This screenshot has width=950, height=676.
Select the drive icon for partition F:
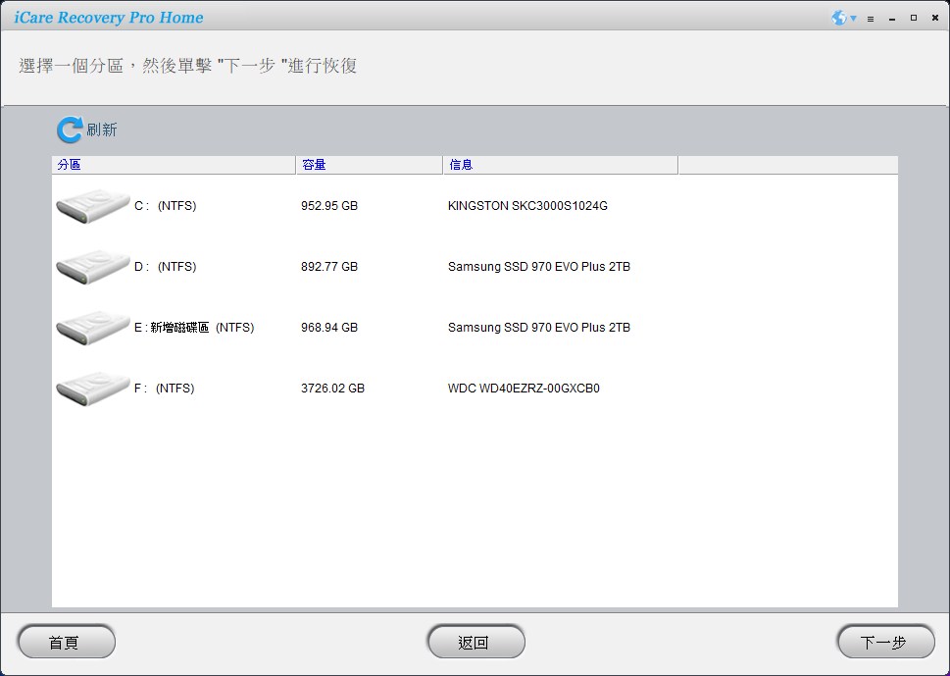(x=93, y=389)
